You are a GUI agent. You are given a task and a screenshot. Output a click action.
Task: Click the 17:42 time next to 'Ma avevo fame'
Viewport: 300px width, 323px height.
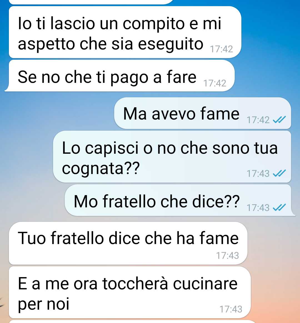258,120
